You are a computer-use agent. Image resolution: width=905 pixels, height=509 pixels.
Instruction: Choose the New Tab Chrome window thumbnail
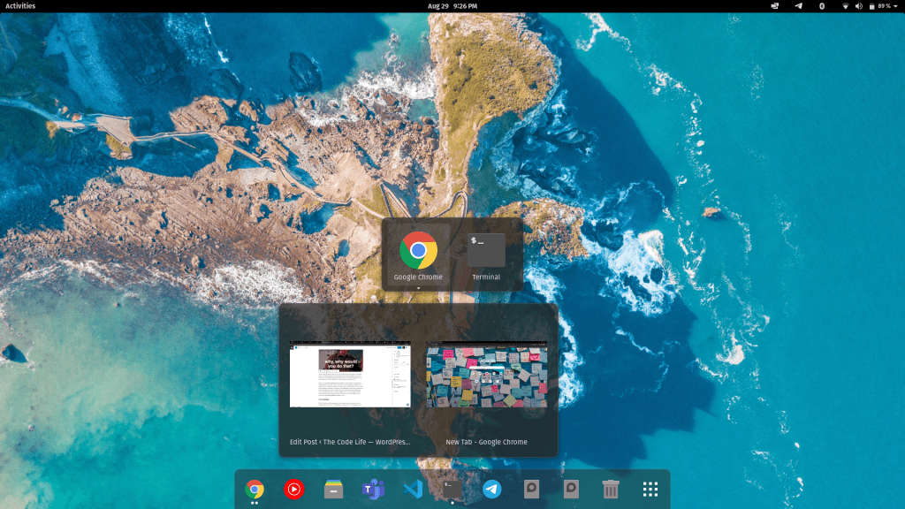click(x=486, y=376)
